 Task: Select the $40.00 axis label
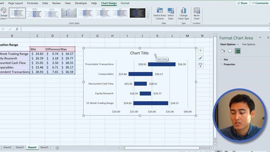pos(187,111)
